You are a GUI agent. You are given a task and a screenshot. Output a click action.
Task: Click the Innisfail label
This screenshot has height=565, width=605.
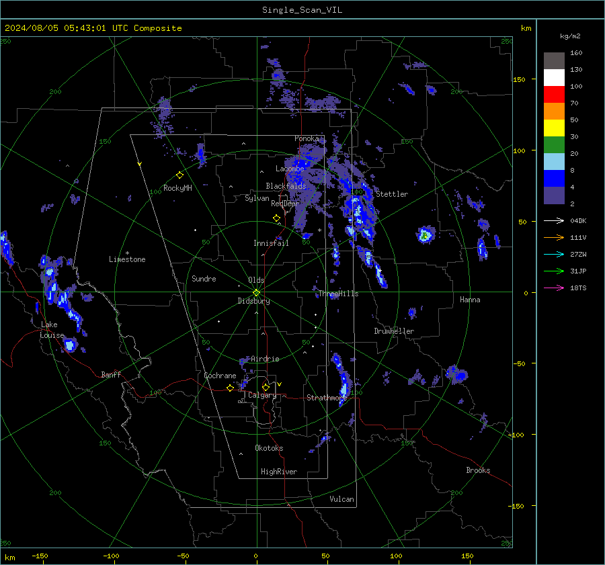271,243
